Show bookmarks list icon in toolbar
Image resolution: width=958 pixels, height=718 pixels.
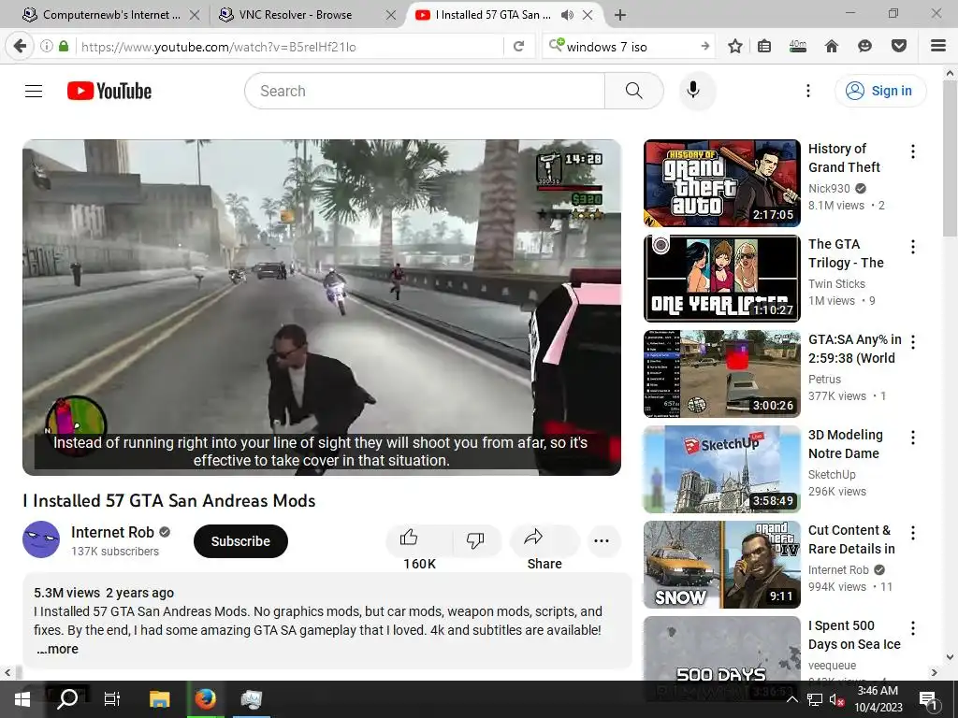[764, 47]
